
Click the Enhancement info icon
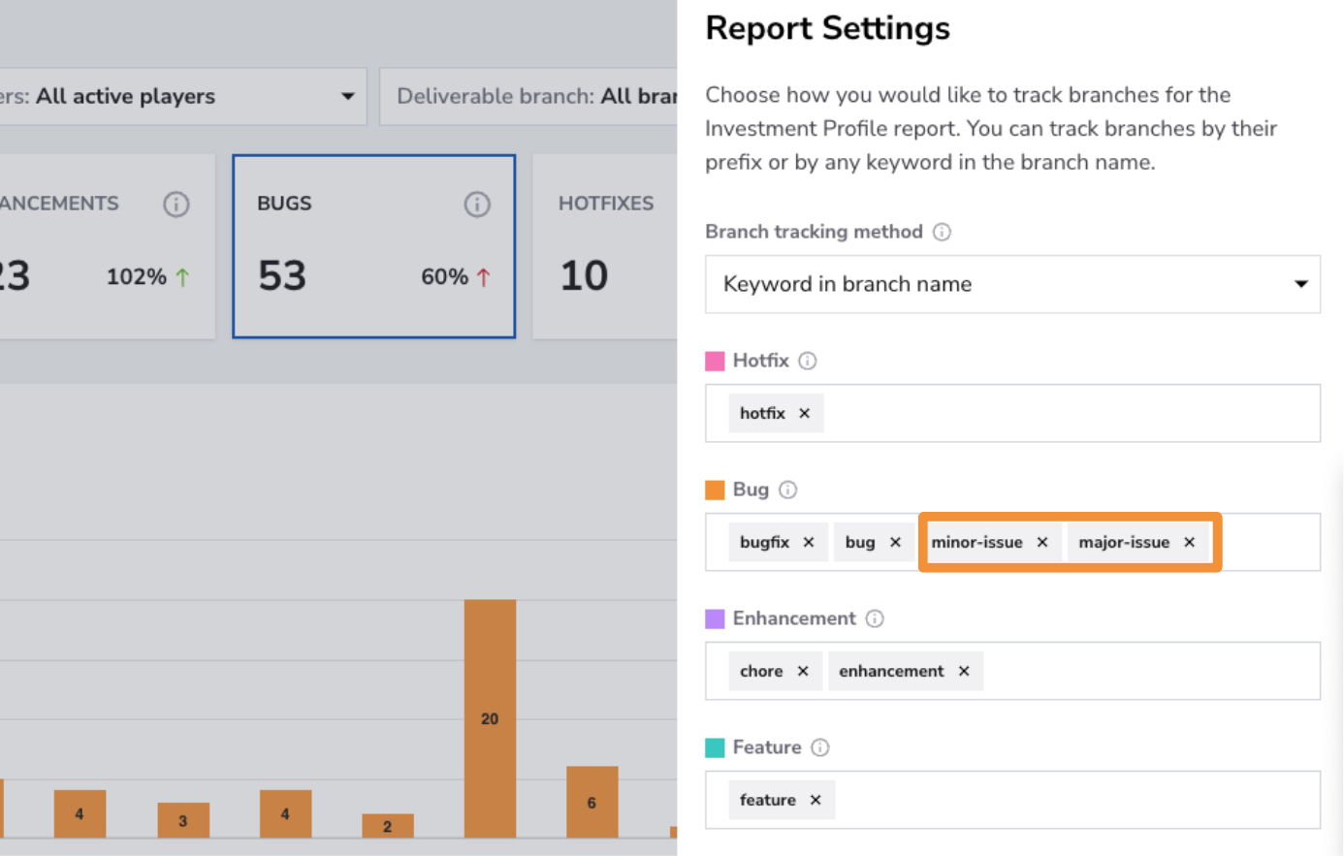coord(875,618)
